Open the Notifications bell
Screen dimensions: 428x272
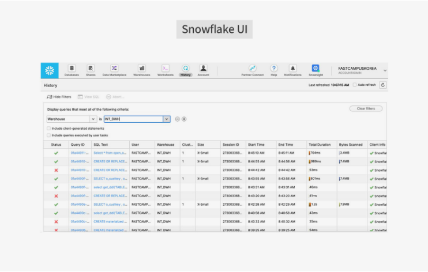tap(292, 70)
